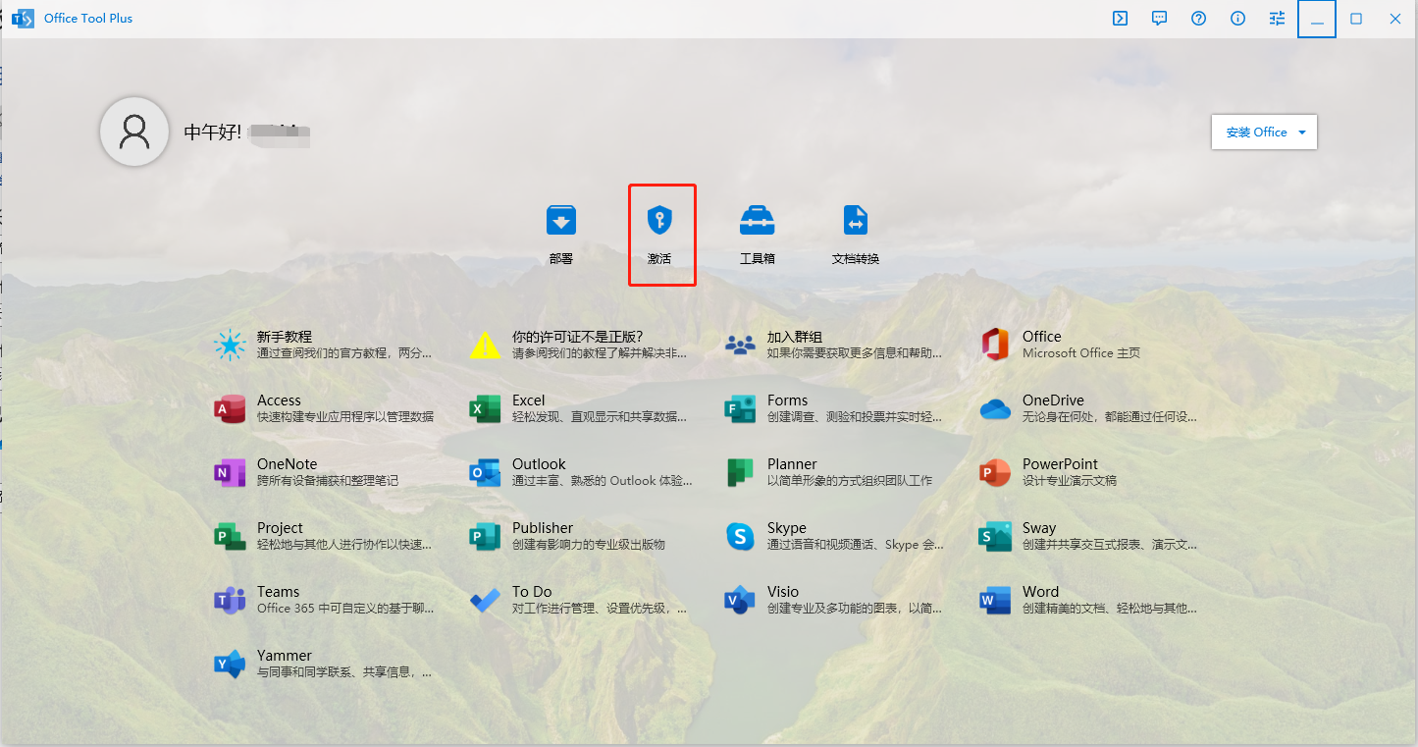1418x747 pixels.
Task: Open the Teams app icon
Action: click(230, 600)
